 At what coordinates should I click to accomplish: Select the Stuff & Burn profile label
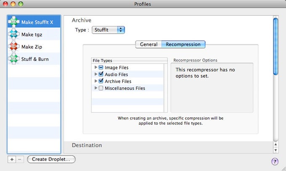(35, 59)
